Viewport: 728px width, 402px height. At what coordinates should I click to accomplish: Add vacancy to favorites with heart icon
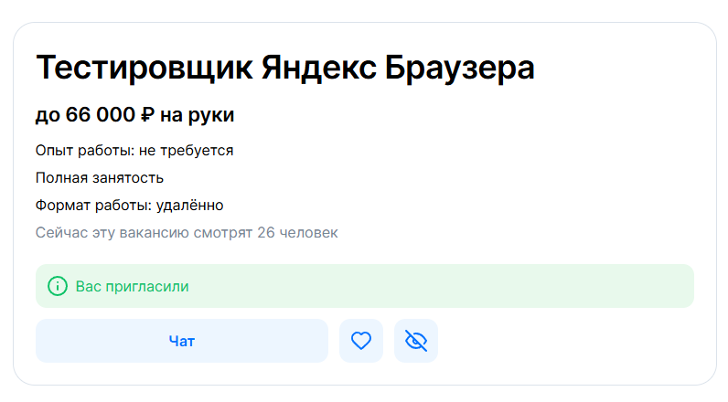pyautogui.click(x=360, y=341)
